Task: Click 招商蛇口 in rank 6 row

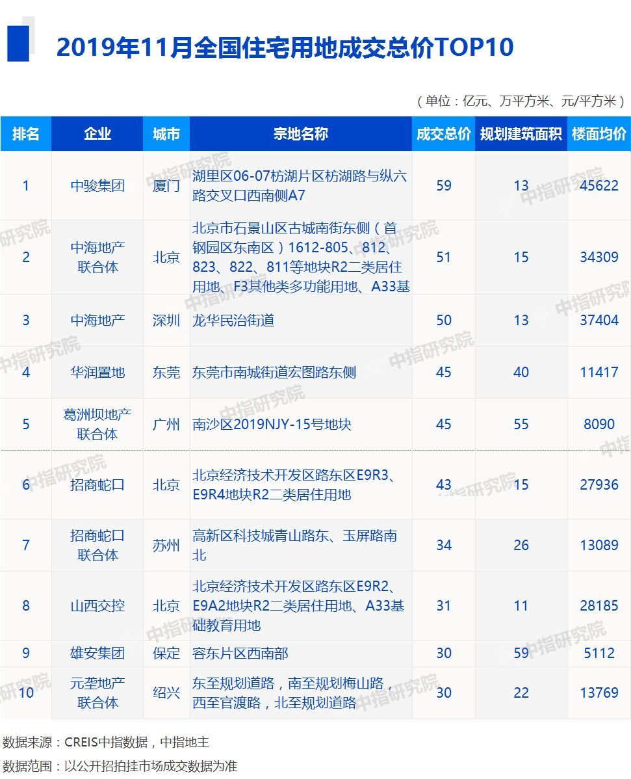Action: pos(97,485)
